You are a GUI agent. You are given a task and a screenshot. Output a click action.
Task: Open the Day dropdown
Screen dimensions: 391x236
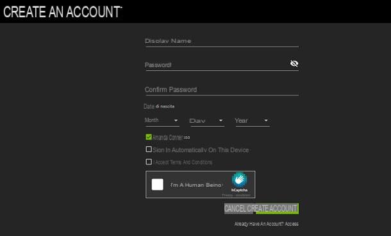click(207, 121)
